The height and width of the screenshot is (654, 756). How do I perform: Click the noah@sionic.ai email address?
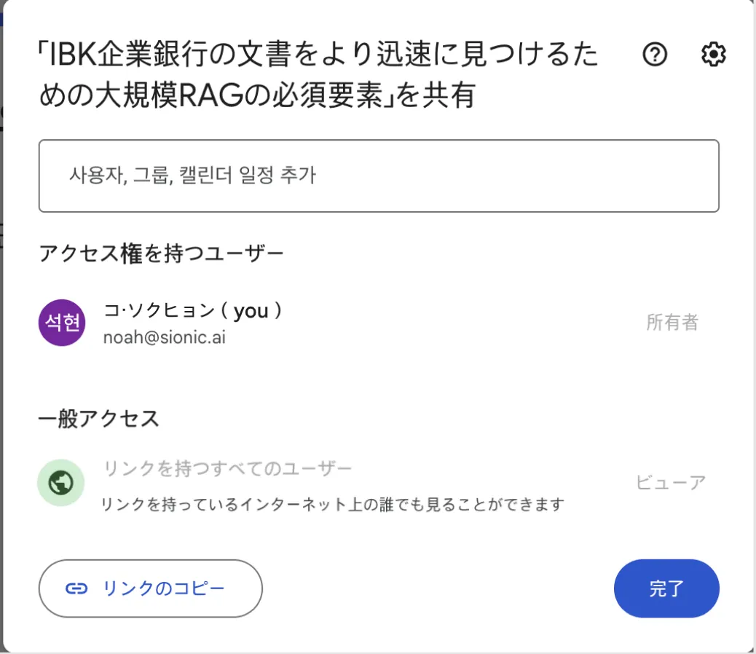(x=164, y=337)
